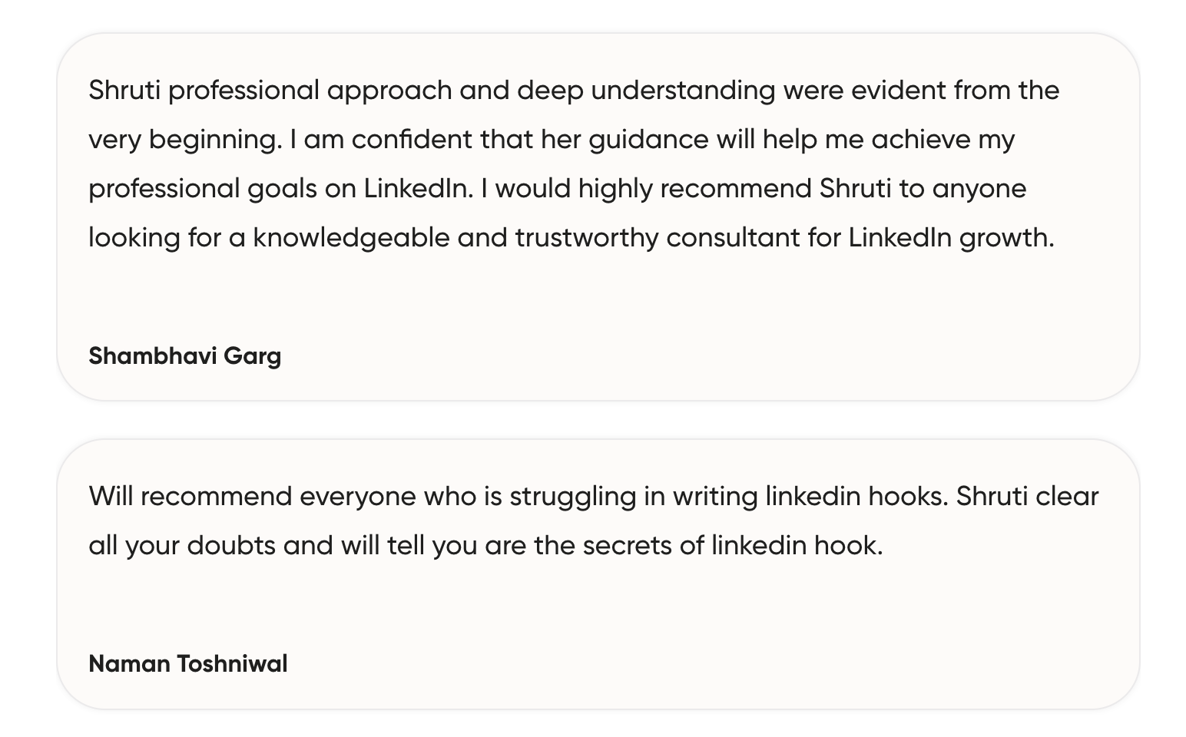
Task: Click 'LinkedIn growth.' at end of first review
Action: [x=952, y=238]
